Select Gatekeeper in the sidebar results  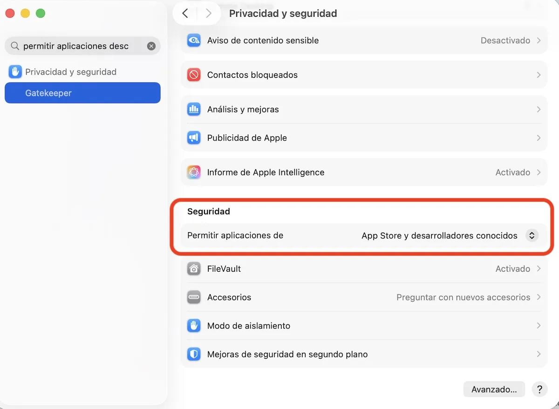82,93
